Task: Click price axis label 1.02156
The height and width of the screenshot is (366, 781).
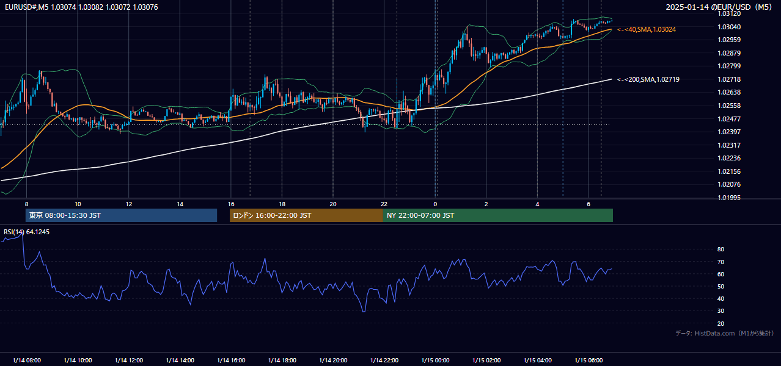Action: [729, 171]
